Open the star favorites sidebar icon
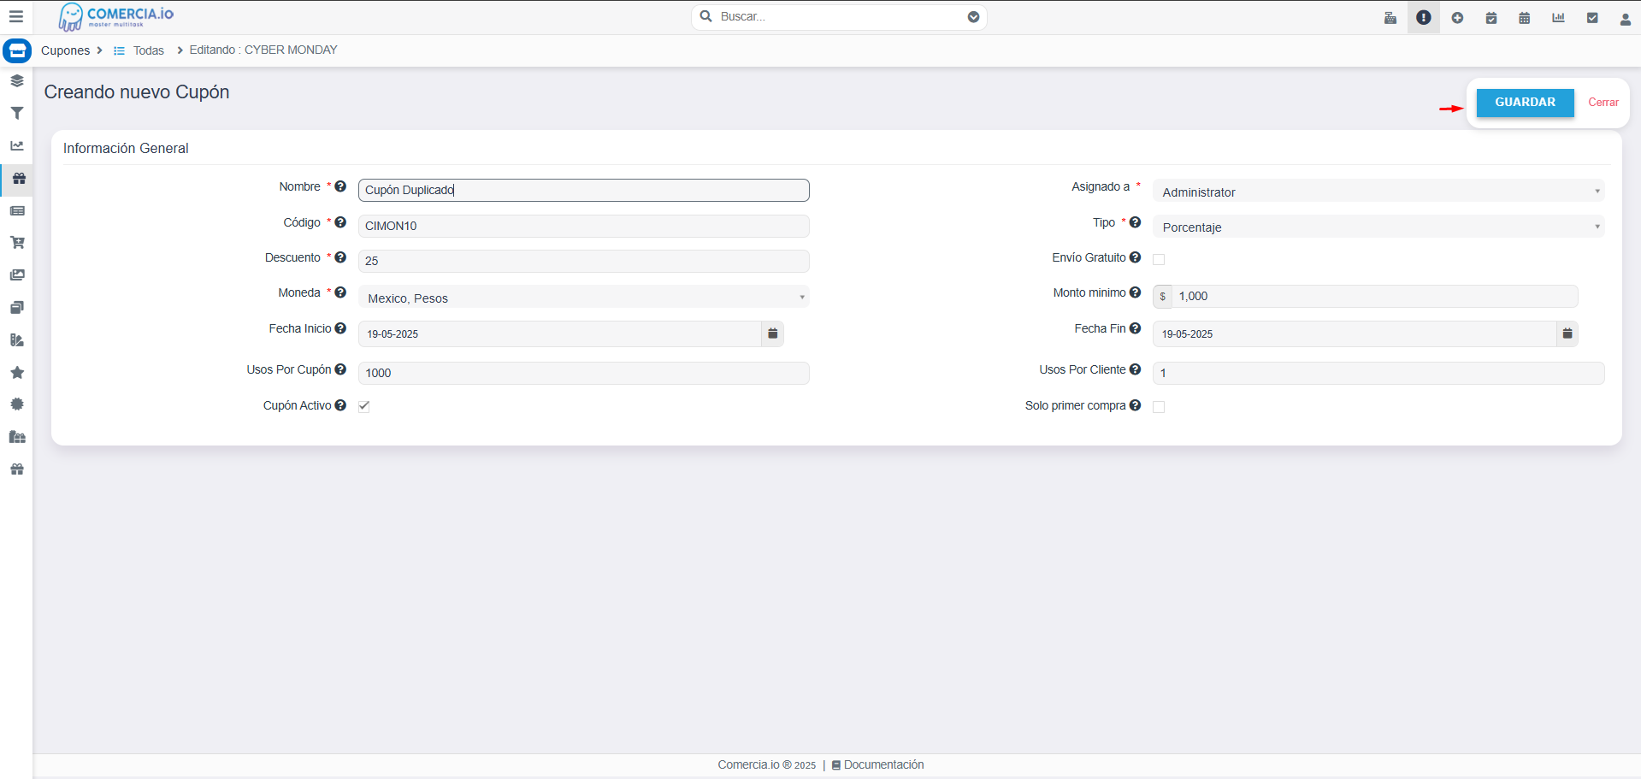The height and width of the screenshot is (779, 1641). (17, 372)
